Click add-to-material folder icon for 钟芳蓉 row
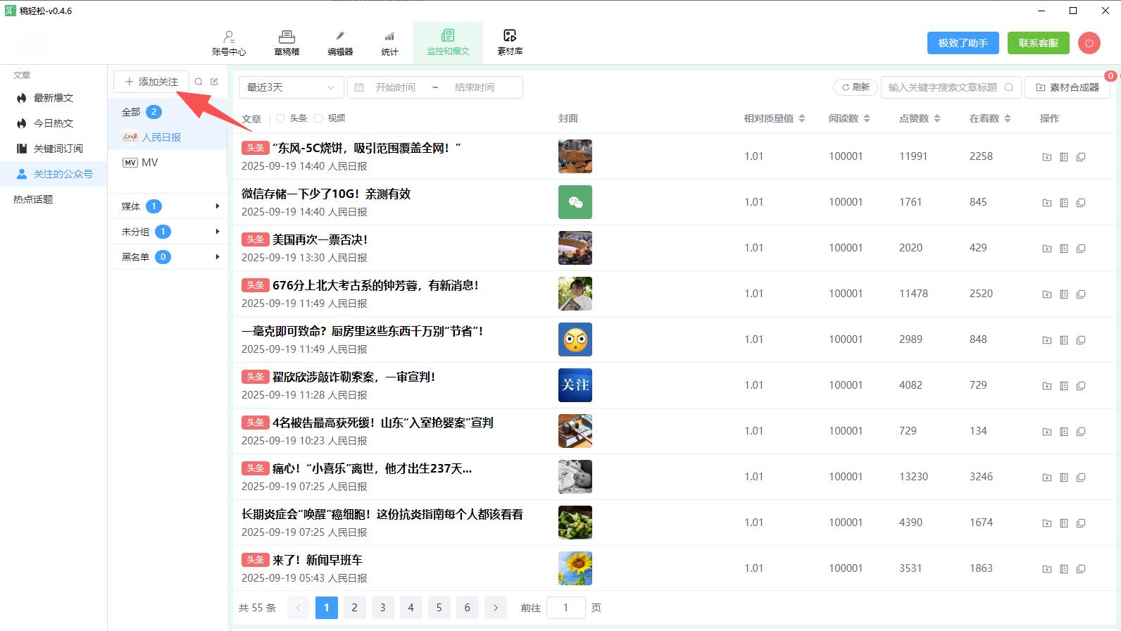1121x631 pixels. click(x=1047, y=294)
